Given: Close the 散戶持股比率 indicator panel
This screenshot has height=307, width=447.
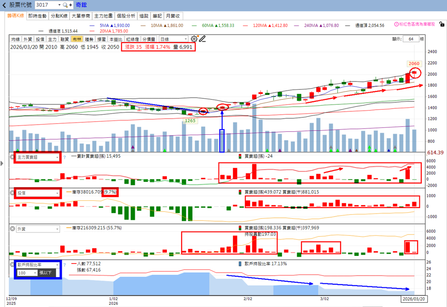Looking at the screenshot, I should pos(12,264).
